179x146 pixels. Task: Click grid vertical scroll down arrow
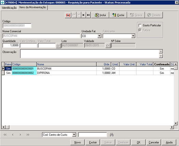[x=176, y=123]
